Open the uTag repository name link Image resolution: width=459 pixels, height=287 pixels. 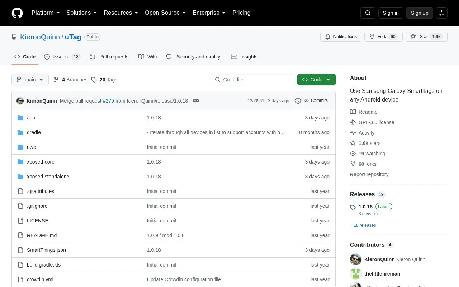tap(73, 37)
